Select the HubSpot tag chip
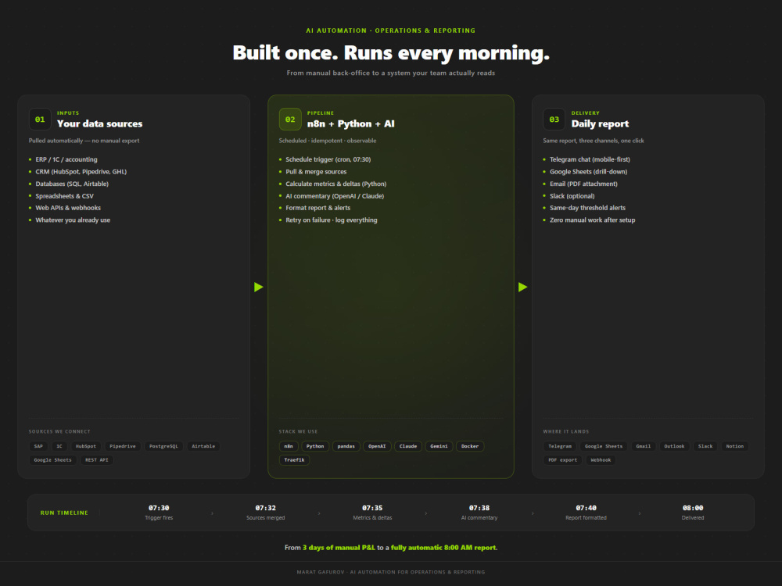 86,446
